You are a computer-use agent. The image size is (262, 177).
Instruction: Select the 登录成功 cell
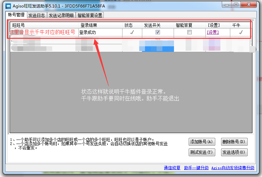pos(100,32)
